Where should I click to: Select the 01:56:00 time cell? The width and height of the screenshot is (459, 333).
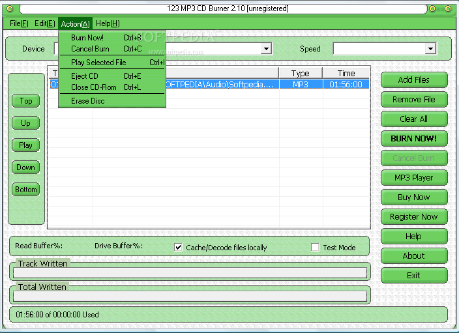tap(346, 85)
